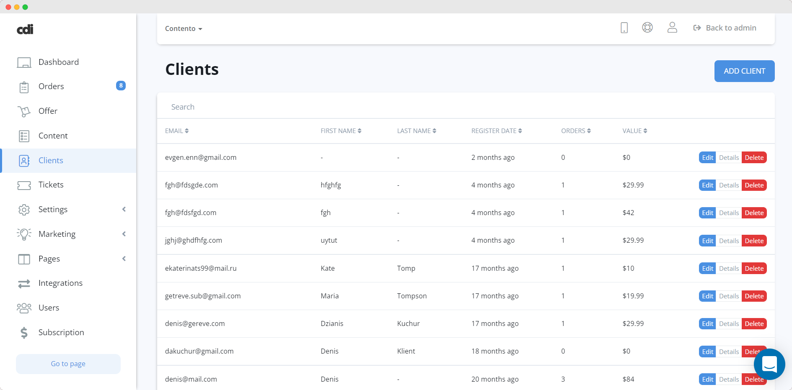Open the Subscription menu item
Screen dimensions: 792x390
tap(61, 332)
